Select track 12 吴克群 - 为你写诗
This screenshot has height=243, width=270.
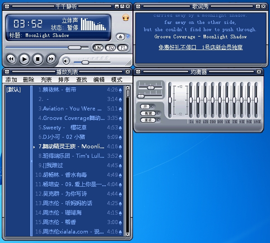[79, 194]
